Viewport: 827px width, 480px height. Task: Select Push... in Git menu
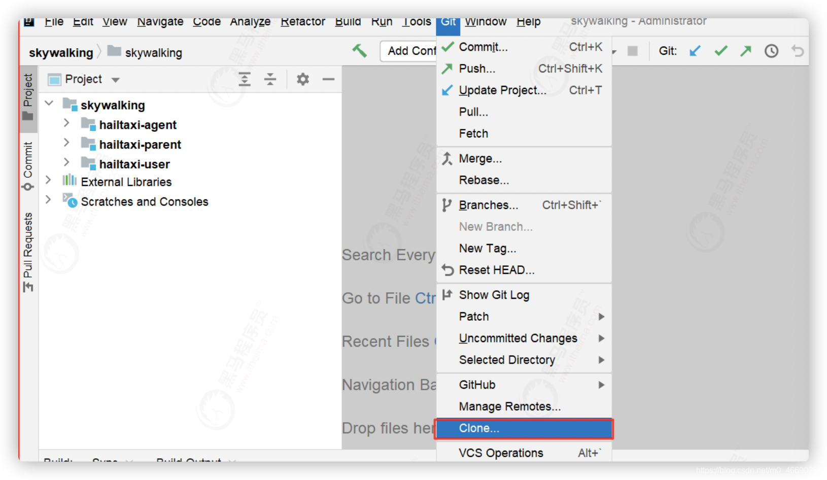point(524,68)
